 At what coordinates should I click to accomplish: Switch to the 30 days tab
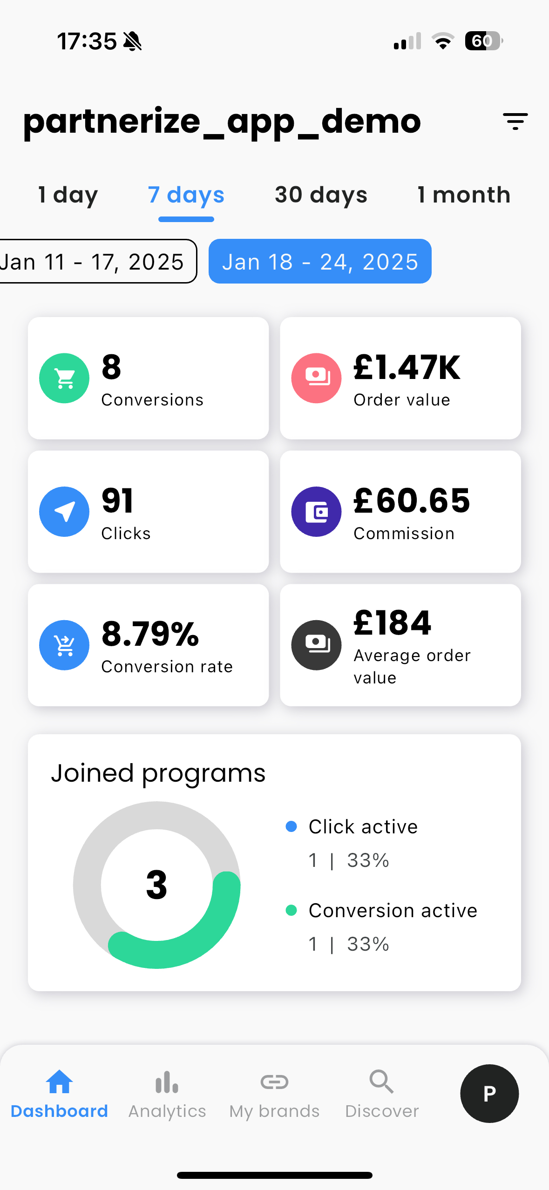pos(321,195)
